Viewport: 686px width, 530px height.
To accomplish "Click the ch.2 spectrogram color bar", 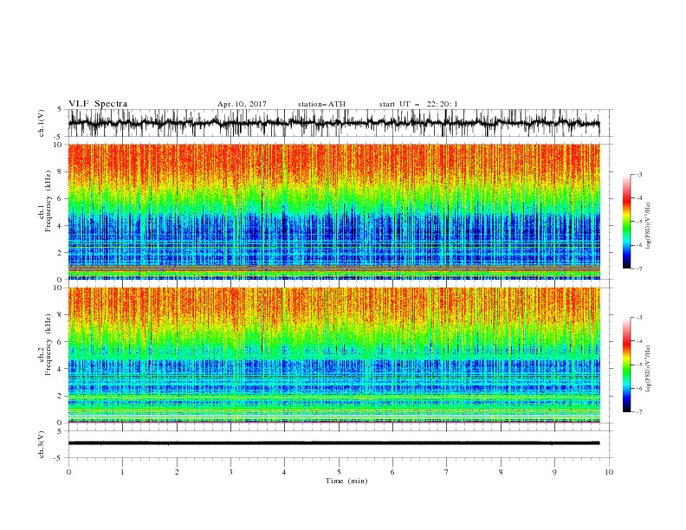I will point(626,365).
